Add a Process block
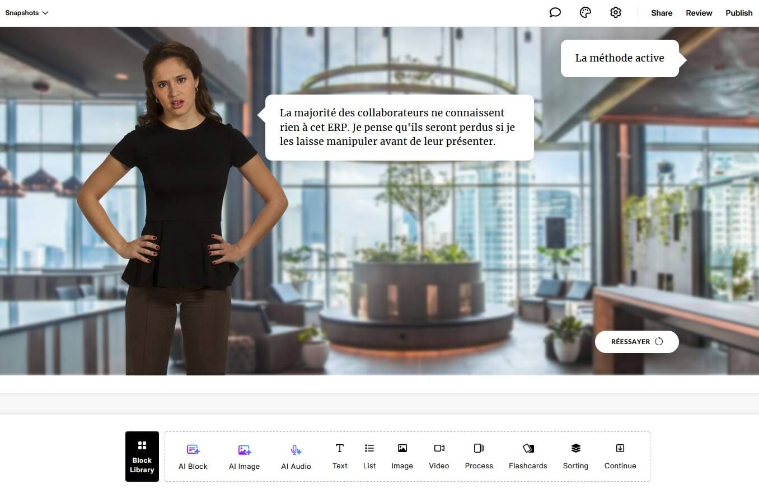The height and width of the screenshot is (489, 759). 479,457
